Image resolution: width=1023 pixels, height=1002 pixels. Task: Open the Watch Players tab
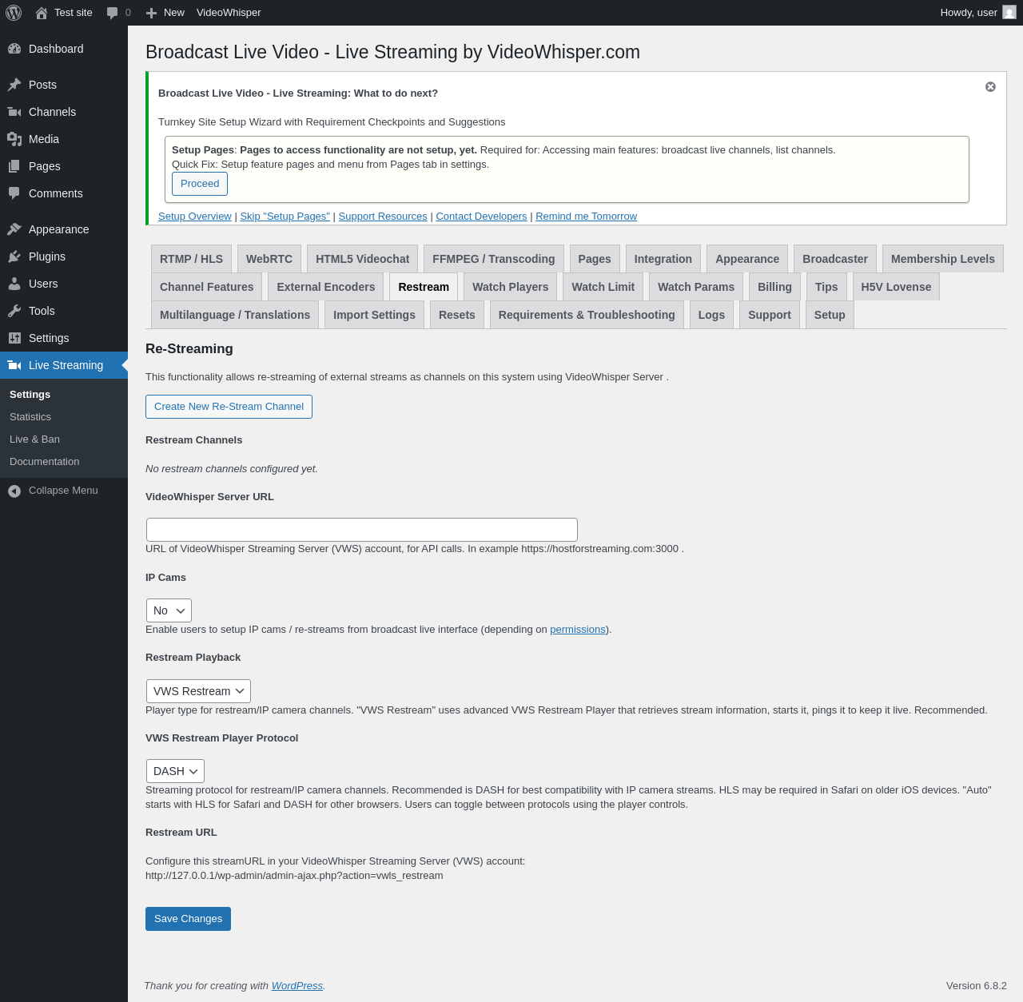click(511, 287)
